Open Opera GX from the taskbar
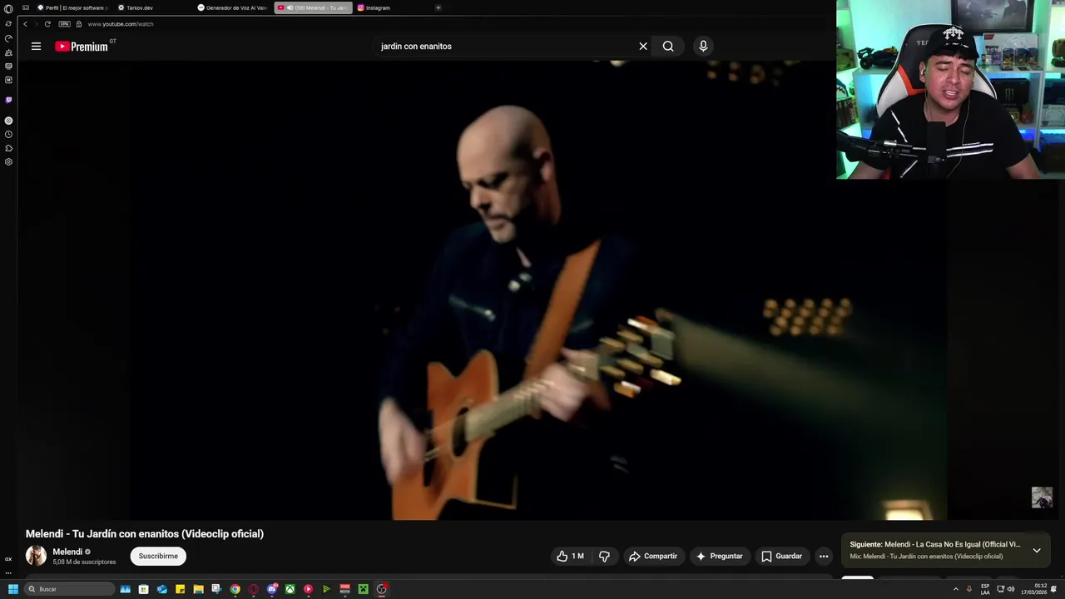Viewport: 1065px width, 599px height. click(254, 589)
